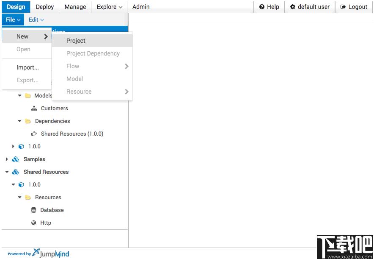Click the Samples project cubes icon
This screenshot has width=374, height=259.
pyautogui.click(x=16, y=159)
